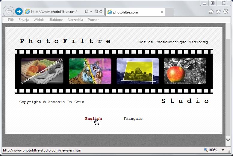Open Favorites star icon
This screenshot has height=156, width=233.
coord(218,11)
